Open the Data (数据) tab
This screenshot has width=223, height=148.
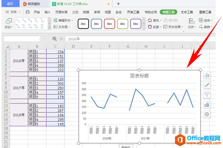(86, 12)
